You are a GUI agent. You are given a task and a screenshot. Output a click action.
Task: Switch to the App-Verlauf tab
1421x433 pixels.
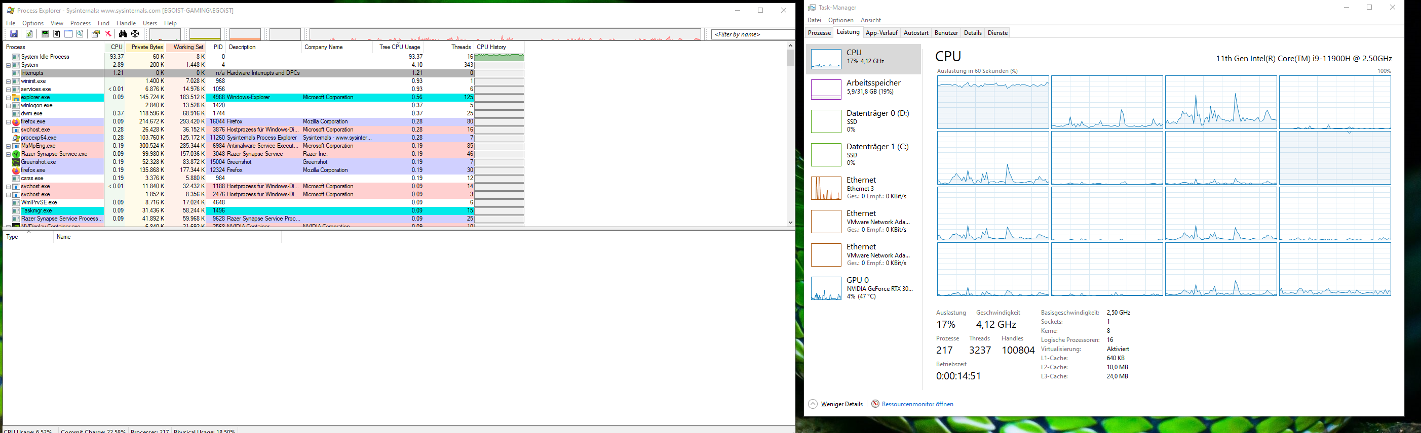pyautogui.click(x=881, y=33)
